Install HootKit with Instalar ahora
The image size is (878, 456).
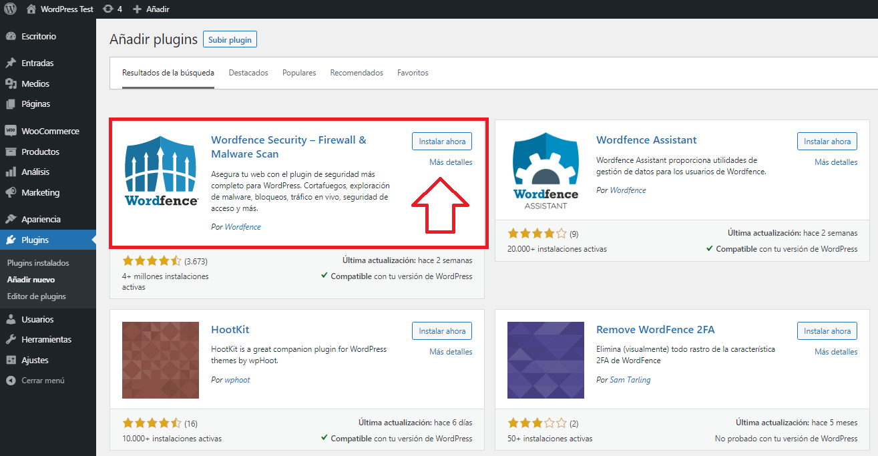click(x=442, y=331)
